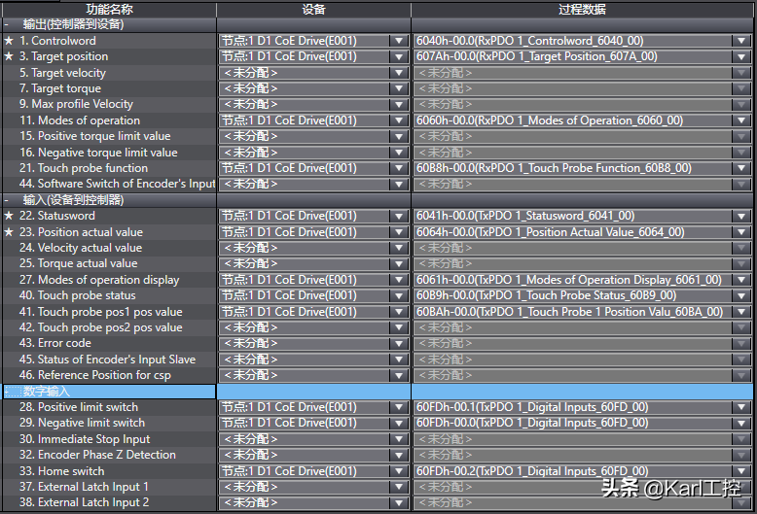Collapse the 数字输入 section

pos(8,391)
